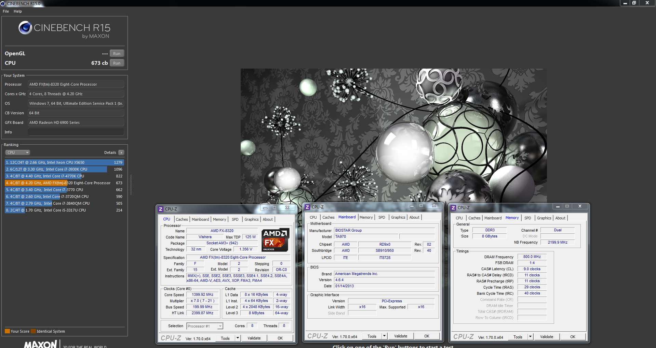The height and width of the screenshot is (348, 656).
Task: Switch to CPU tab in CPU-Z Mainboard window
Action: [313, 217]
